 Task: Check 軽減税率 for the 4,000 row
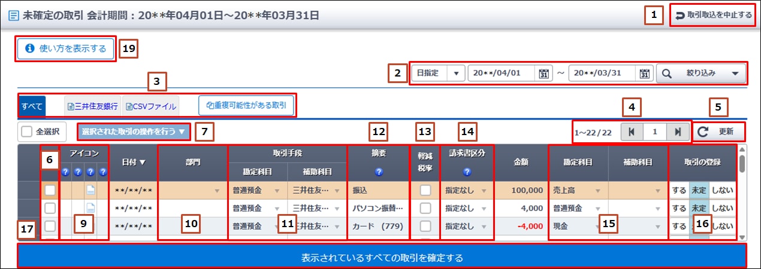pos(425,208)
